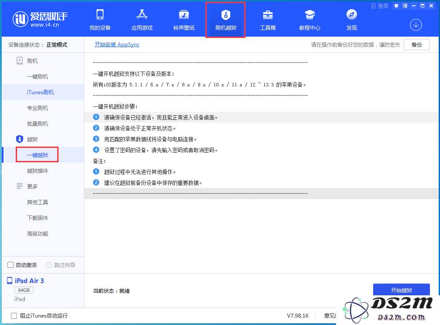
Task: Click the iPad Air 3 device icon
Action: [10, 281]
